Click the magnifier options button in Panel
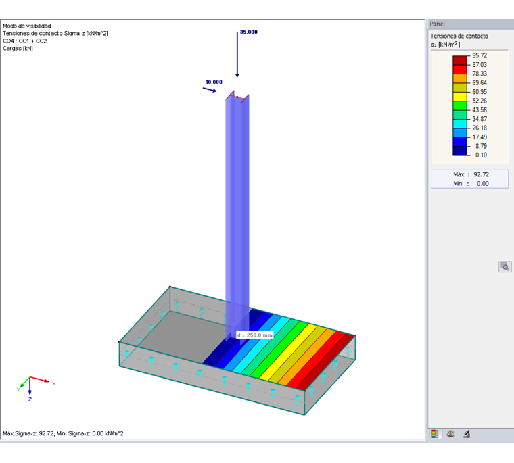Viewport: 514px width, 463px height. (x=505, y=267)
